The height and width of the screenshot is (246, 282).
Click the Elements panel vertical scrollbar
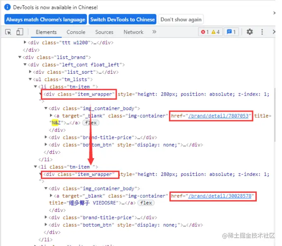275,115
